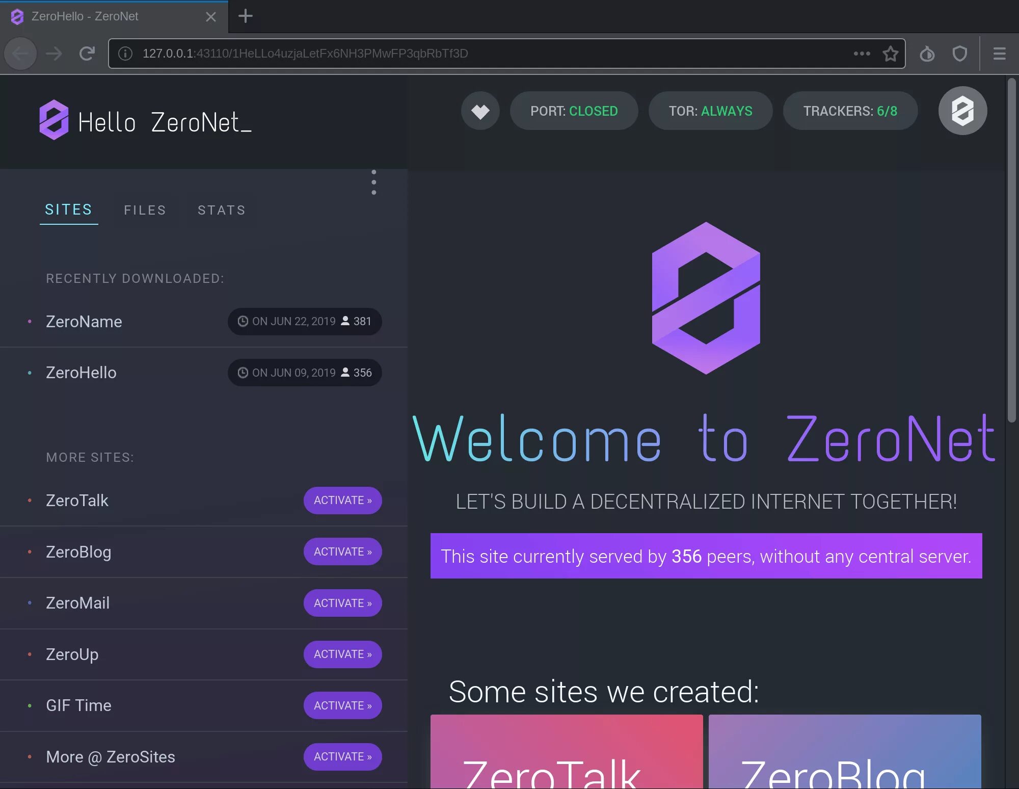Click the heart donate icon button

click(480, 111)
